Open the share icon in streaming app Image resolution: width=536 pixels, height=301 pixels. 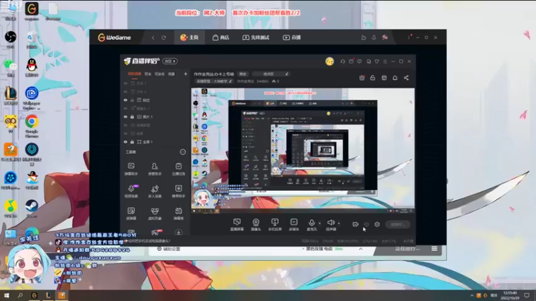[406, 78]
